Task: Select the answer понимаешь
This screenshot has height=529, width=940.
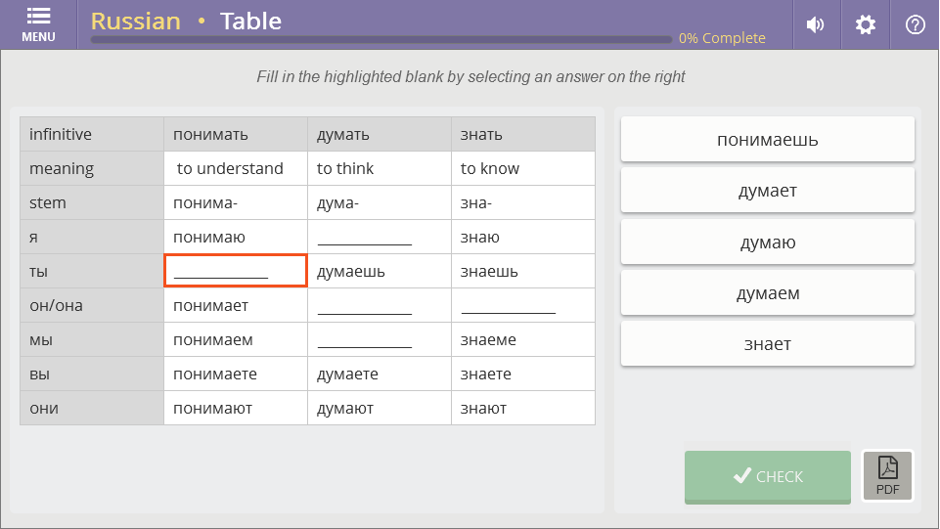Action: (767, 140)
